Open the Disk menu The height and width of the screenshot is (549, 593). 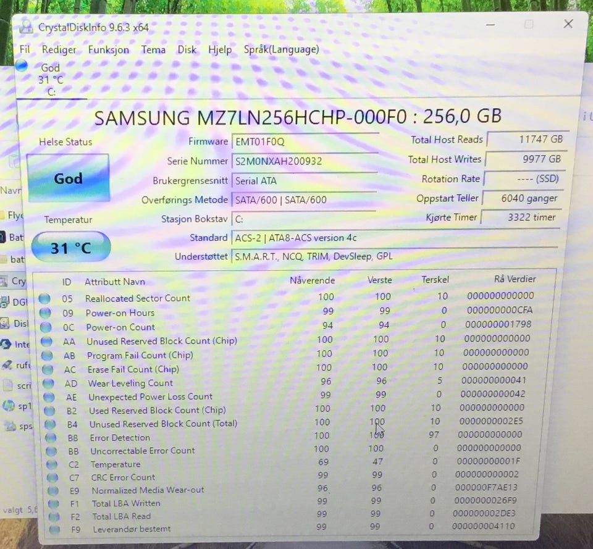coord(187,49)
